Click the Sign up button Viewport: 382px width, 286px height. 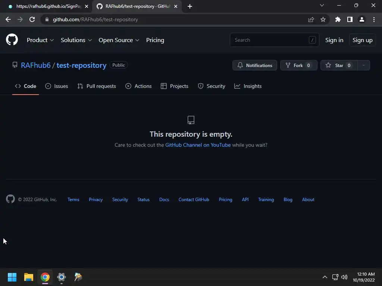(363, 40)
